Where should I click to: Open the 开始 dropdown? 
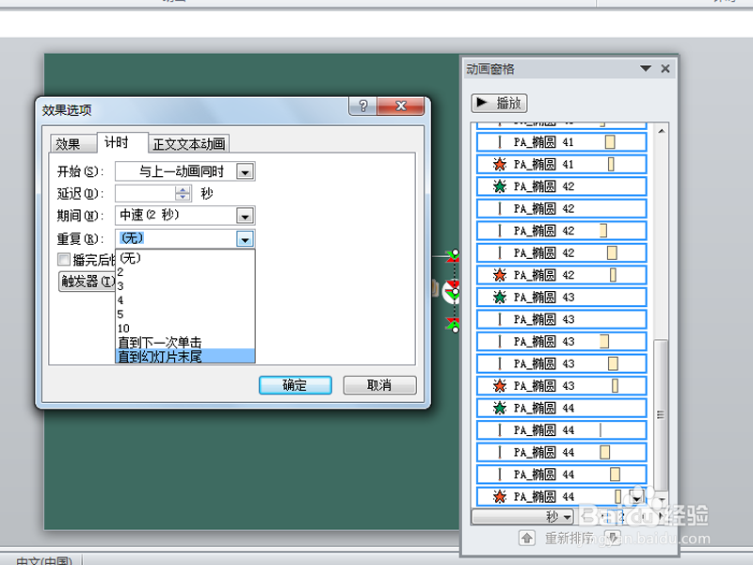pyautogui.click(x=245, y=171)
